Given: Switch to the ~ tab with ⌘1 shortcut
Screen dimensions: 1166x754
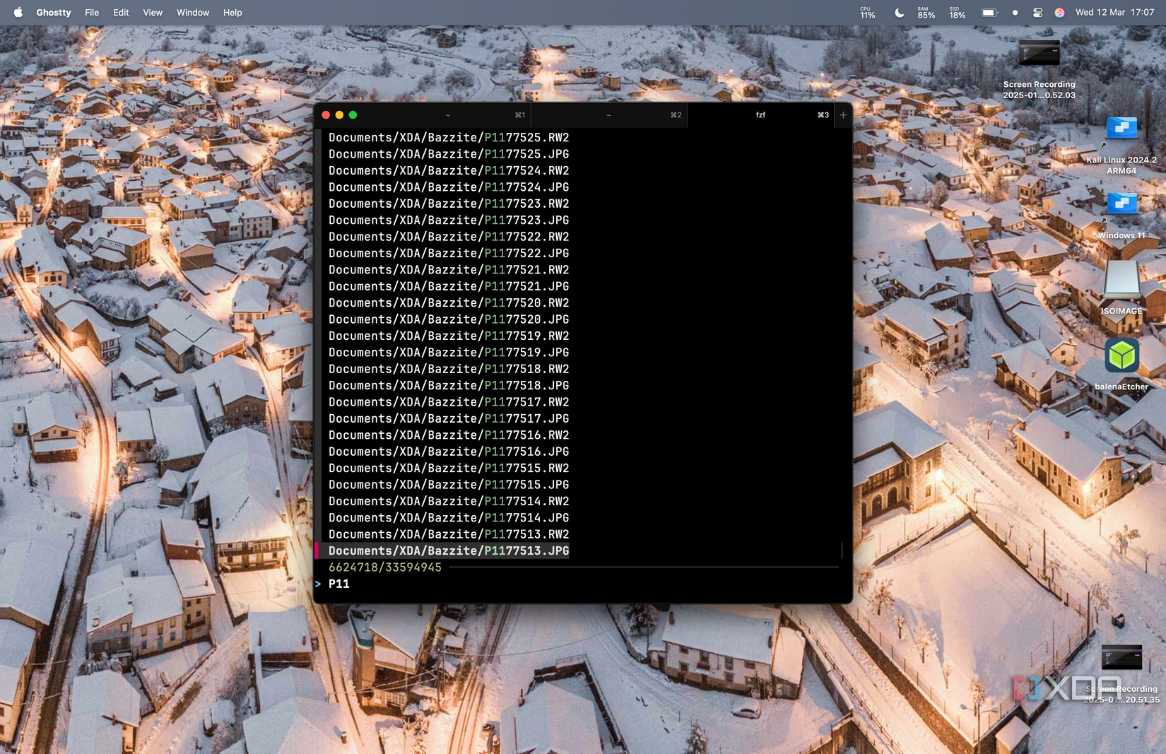Looking at the screenshot, I should [448, 115].
